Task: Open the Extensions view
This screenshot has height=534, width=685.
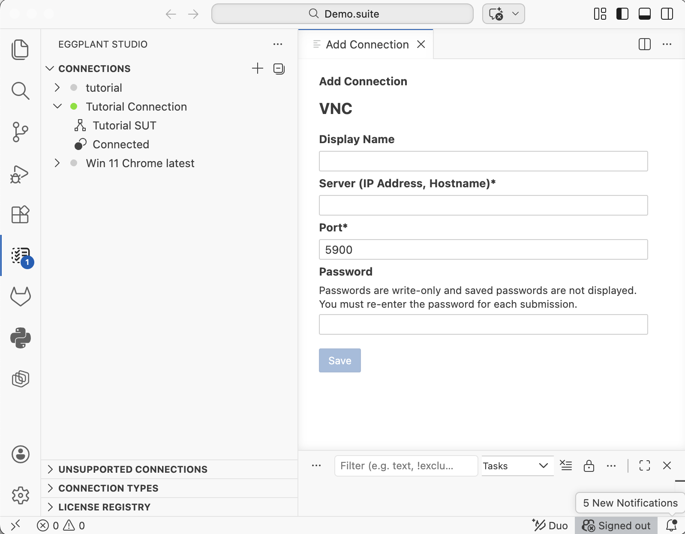Action: tap(21, 214)
